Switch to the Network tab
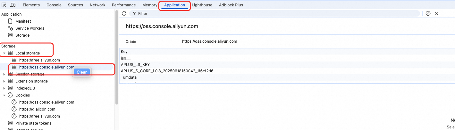 pos(97,5)
